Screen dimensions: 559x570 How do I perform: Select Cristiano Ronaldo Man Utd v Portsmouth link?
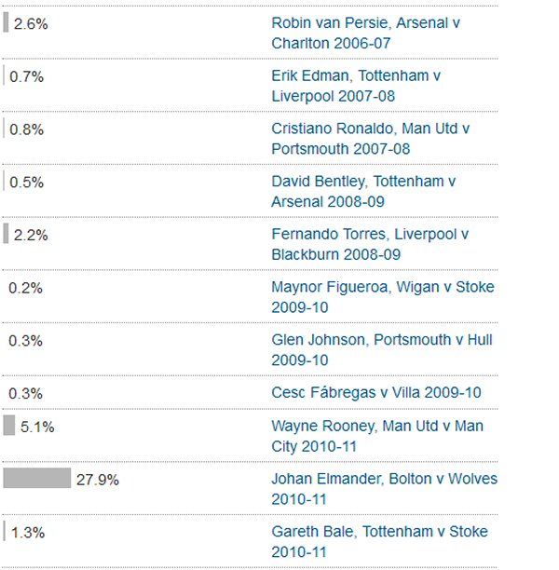coord(371,139)
